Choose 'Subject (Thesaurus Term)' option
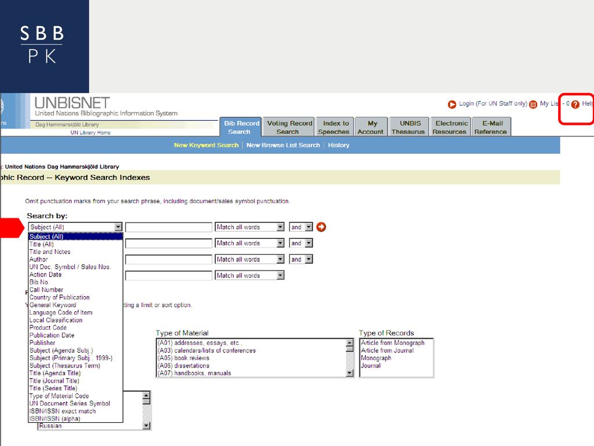The image size is (594, 446). pyautogui.click(x=75, y=366)
